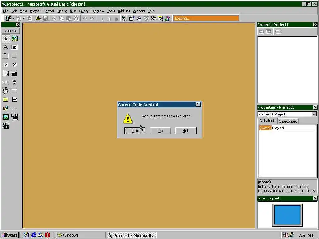Select the DirListBox folder tool

click(x=6, y=100)
